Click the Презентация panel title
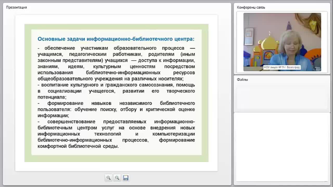 16,7
